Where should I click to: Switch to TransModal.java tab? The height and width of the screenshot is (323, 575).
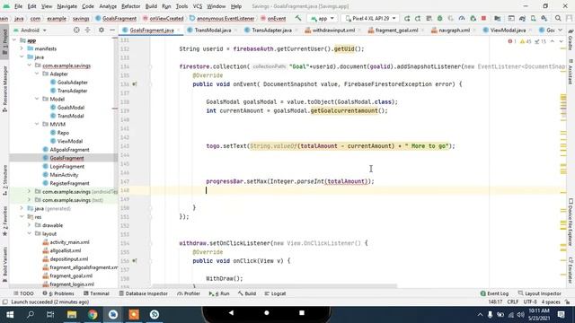coord(213,30)
